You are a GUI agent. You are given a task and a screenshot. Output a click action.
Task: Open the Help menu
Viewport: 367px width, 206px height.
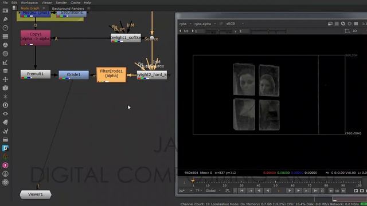pos(87,3)
